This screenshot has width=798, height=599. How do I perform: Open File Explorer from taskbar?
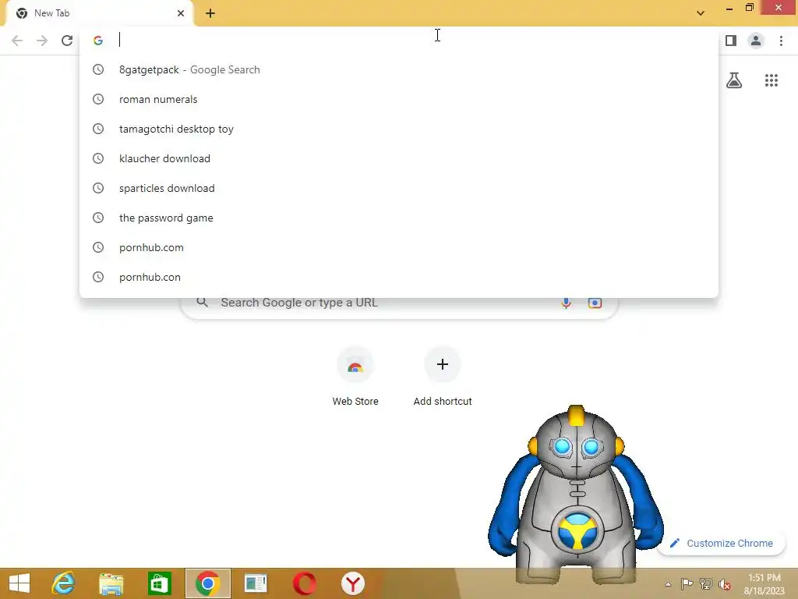point(111,583)
